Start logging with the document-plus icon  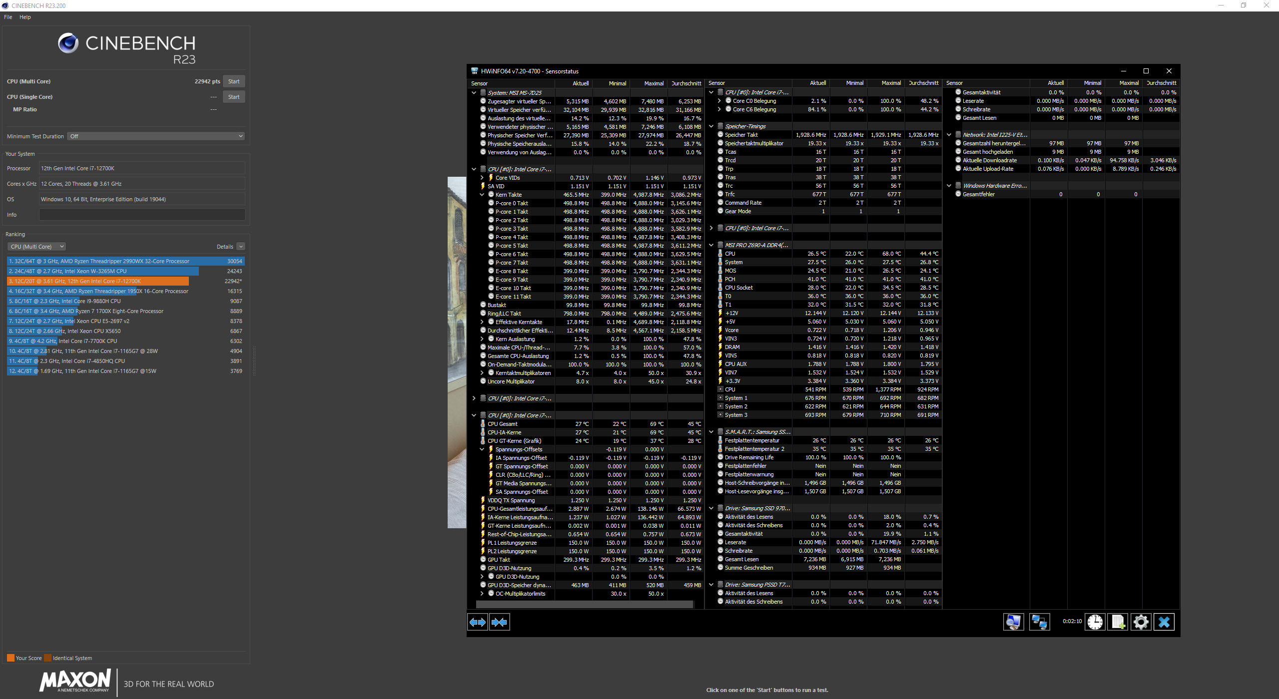(x=1118, y=622)
